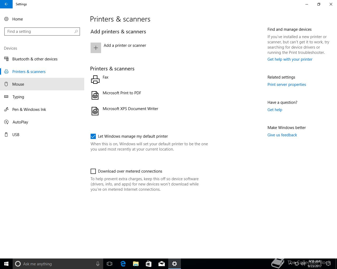
Task: Click the Give us feedback link
Action: [x=282, y=135]
